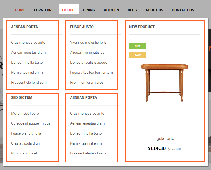The width and height of the screenshot is (211, 170).
Task: Select the Morbi risus libero link
Action: tap(25, 113)
